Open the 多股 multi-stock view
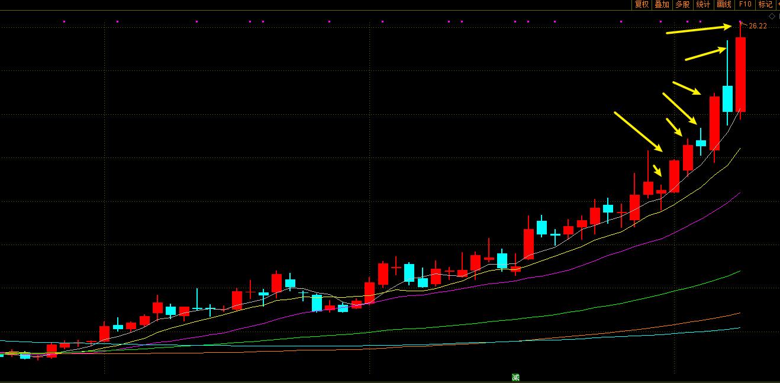The width and height of the screenshot is (780, 383). [x=682, y=5]
